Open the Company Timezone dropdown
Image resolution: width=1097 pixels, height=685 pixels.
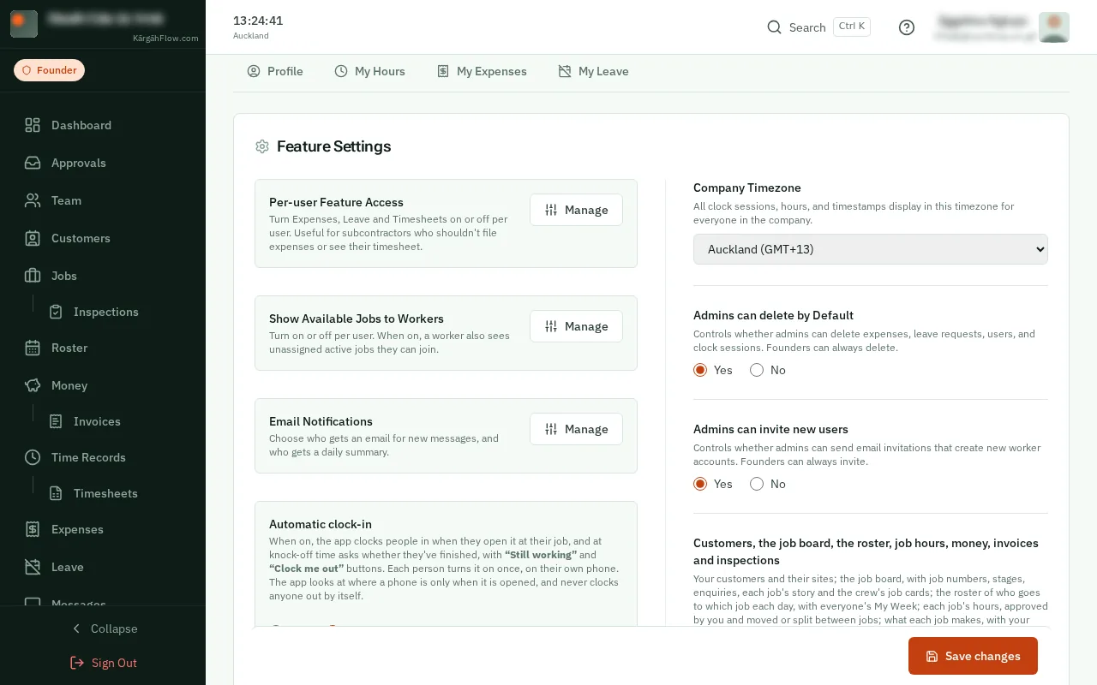871,249
